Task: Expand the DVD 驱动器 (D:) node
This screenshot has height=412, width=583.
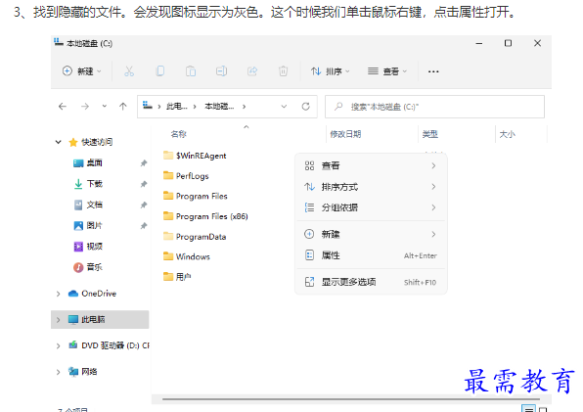Action: [59, 345]
